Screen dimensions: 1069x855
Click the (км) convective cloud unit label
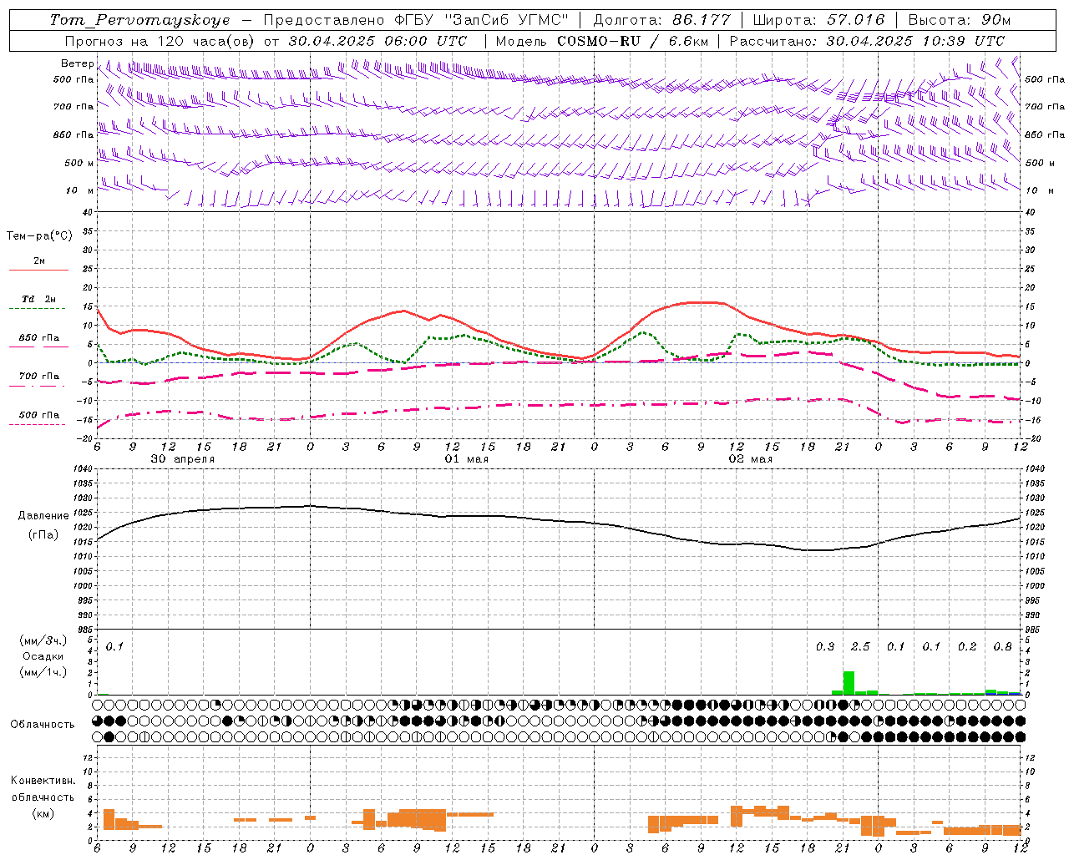43,813
